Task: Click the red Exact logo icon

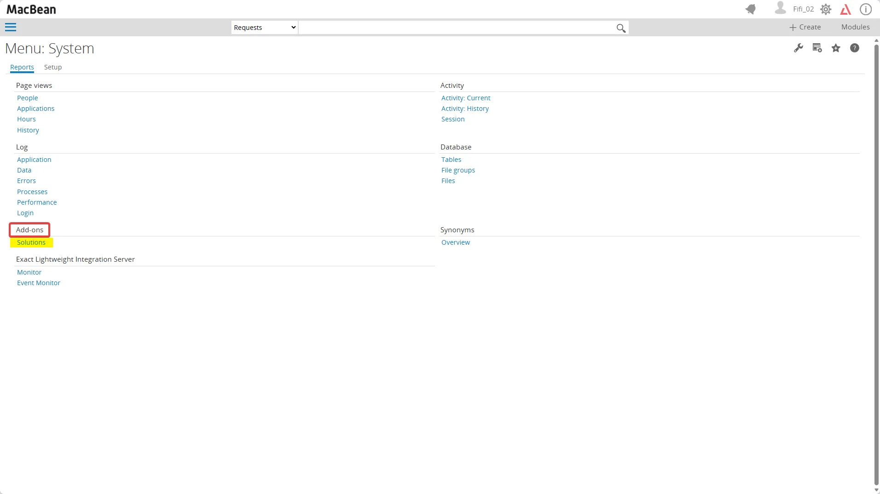Action: (x=845, y=9)
